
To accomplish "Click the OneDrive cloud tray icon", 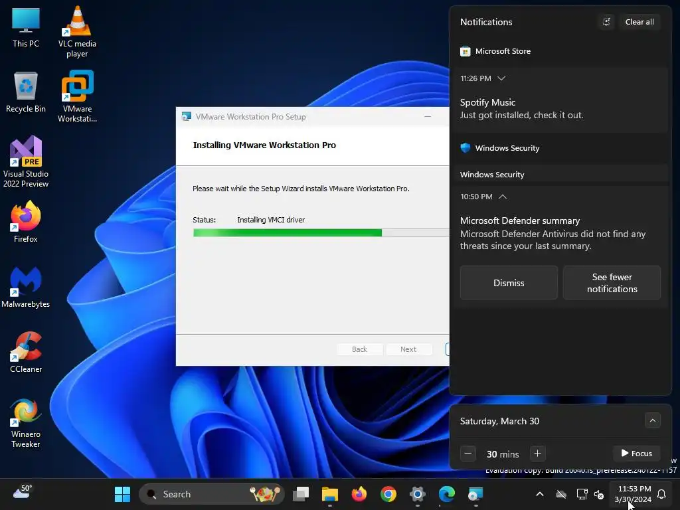I will coord(561,494).
